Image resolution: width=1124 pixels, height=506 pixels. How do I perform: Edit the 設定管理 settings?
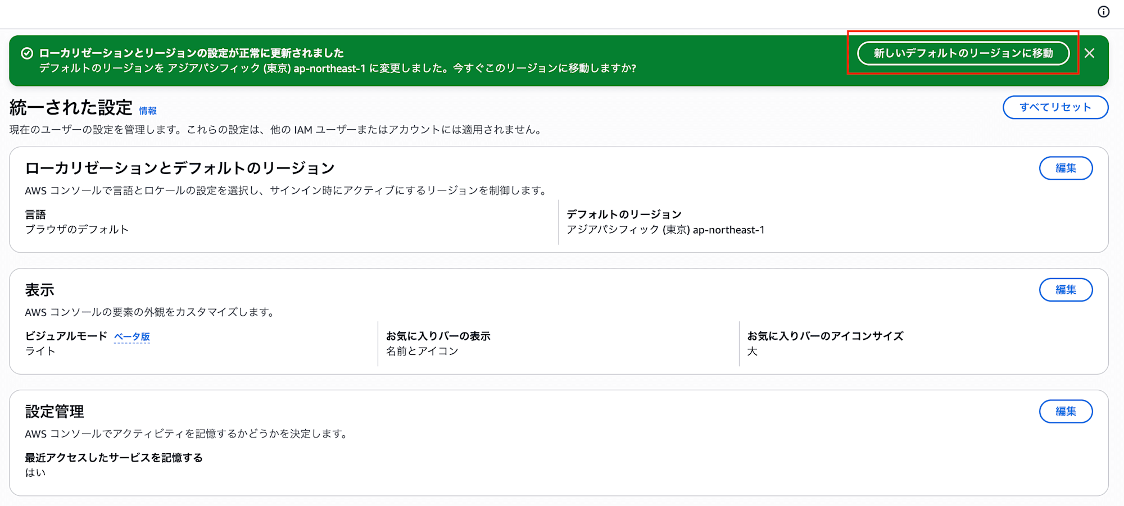[1066, 411]
